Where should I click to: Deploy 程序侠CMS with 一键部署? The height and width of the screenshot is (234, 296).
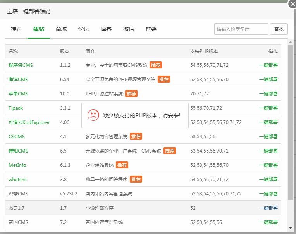tap(268, 65)
